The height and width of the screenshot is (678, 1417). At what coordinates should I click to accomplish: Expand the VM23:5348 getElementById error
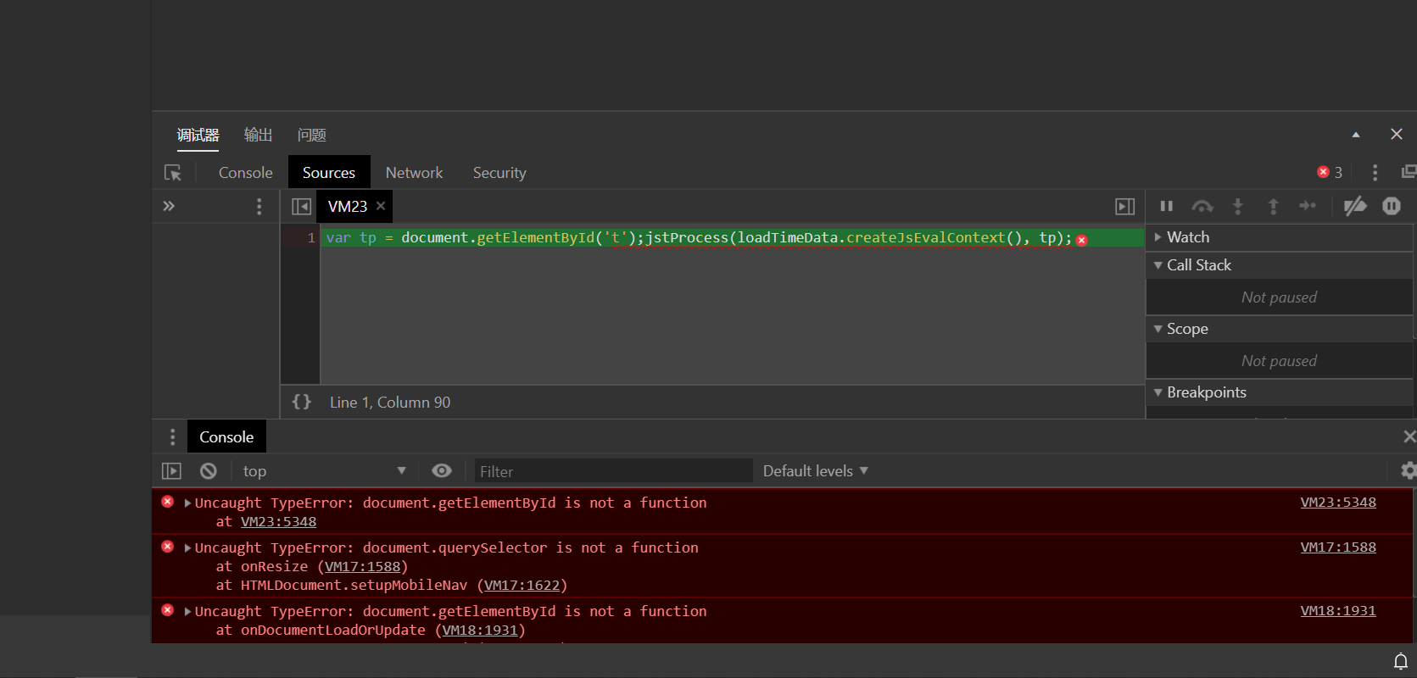coord(187,503)
